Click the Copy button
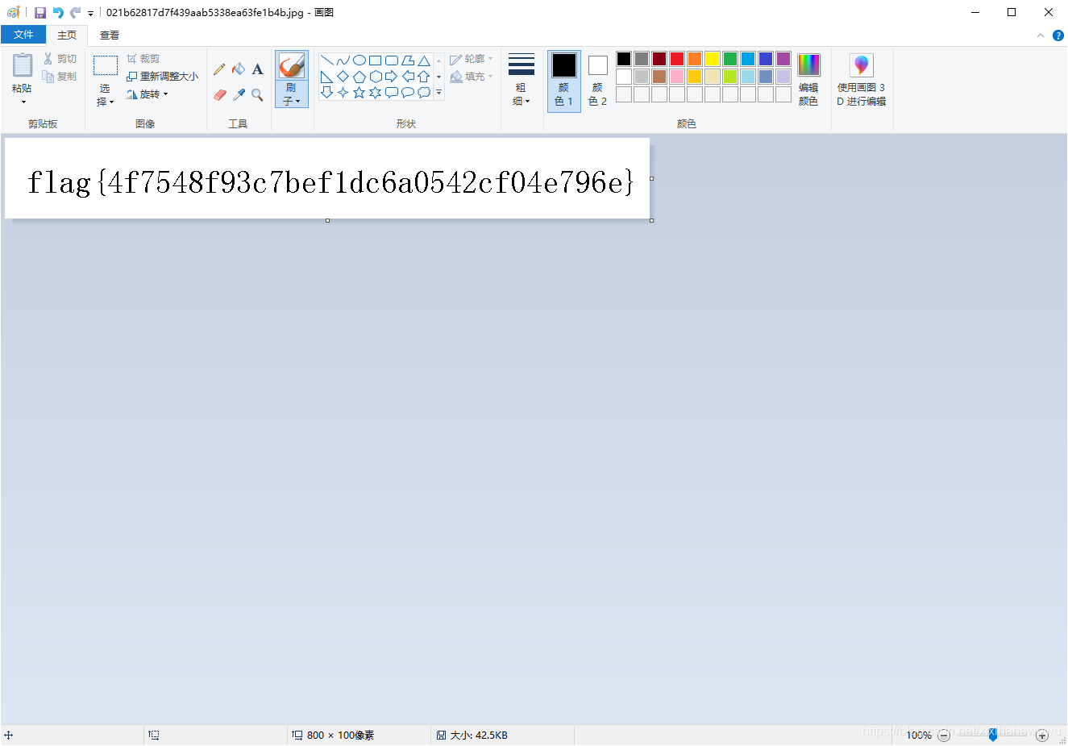This screenshot has height=746, width=1068. 60,77
